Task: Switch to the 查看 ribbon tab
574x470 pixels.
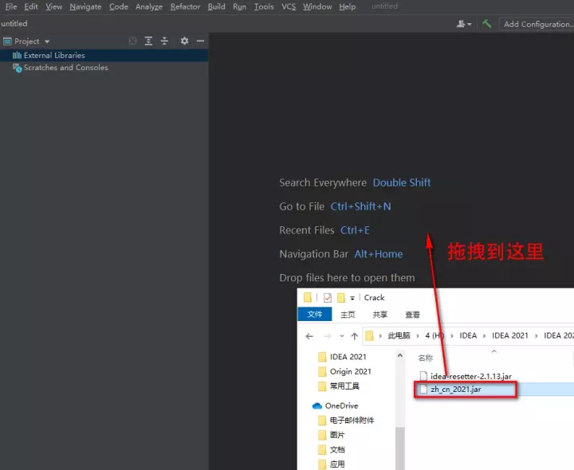Action: coord(412,314)
